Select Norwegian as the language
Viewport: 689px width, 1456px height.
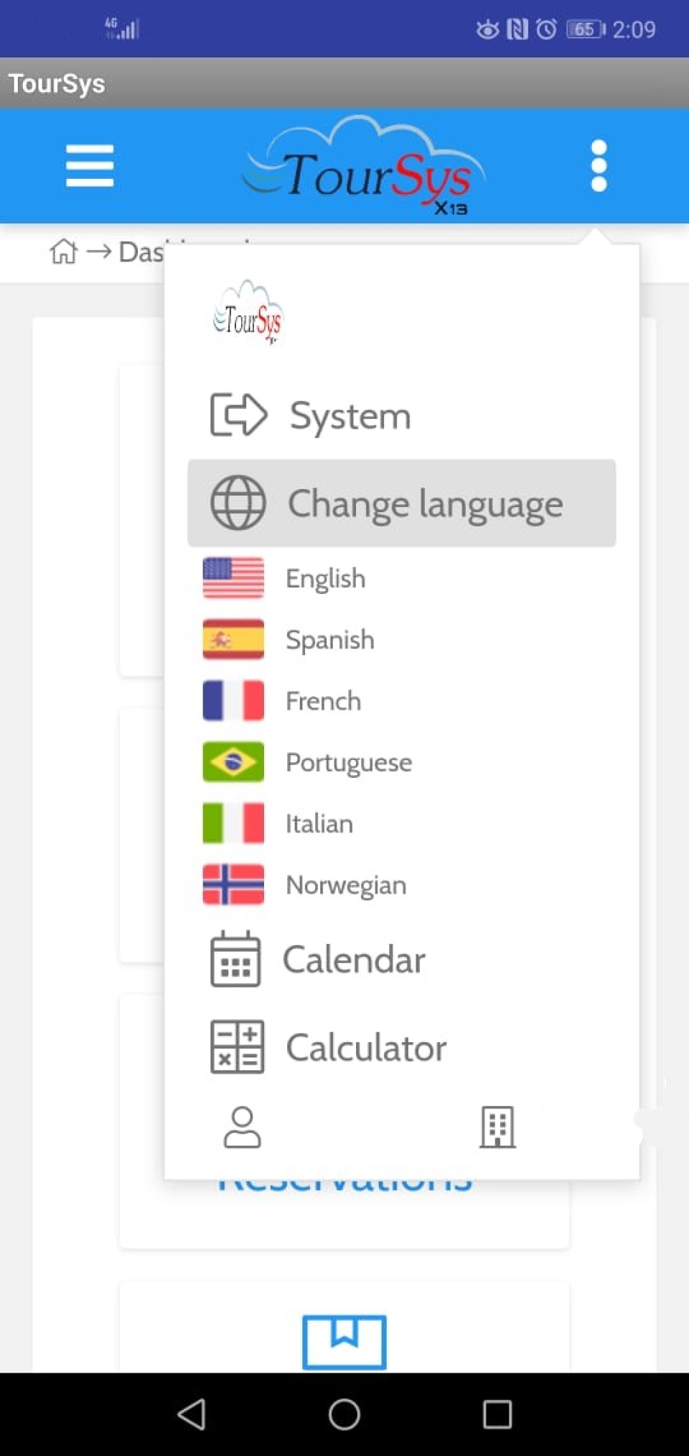click(345, 885)
